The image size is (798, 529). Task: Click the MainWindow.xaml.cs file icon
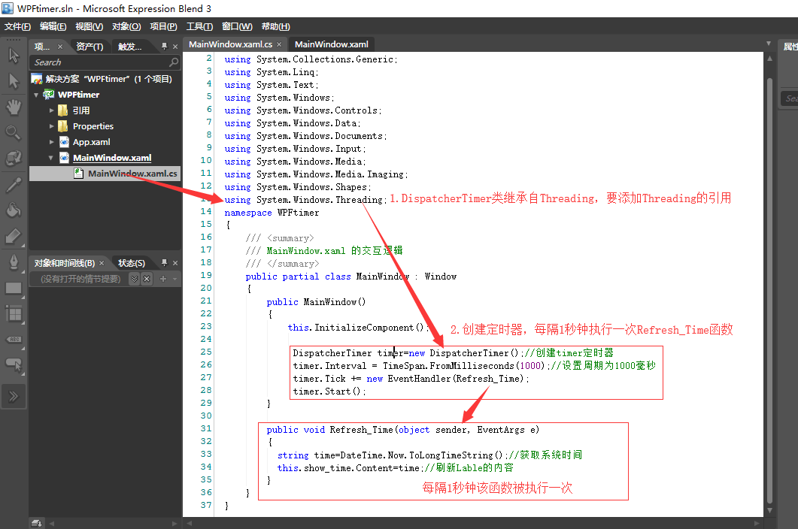[x=79, y=174]
